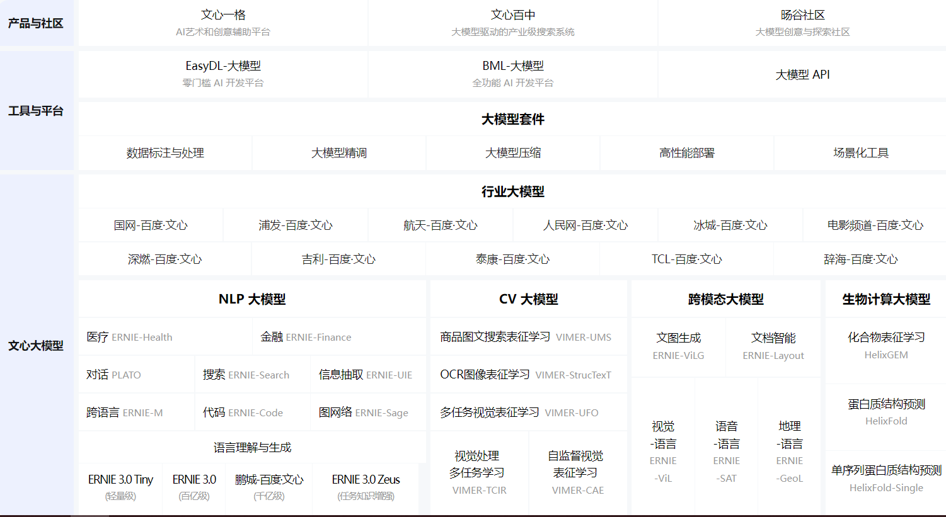
Task: Select ERNIE 3.0 Tiny (轻量级) model
Action: pos(120,488)
